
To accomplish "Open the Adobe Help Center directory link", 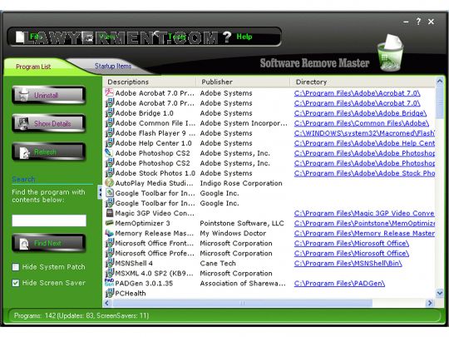I will tap(364, 143).
